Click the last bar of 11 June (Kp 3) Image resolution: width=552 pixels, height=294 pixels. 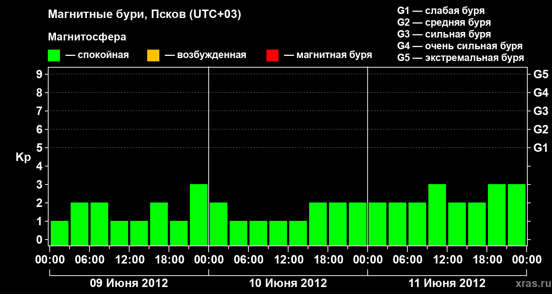tap(517, 215)
